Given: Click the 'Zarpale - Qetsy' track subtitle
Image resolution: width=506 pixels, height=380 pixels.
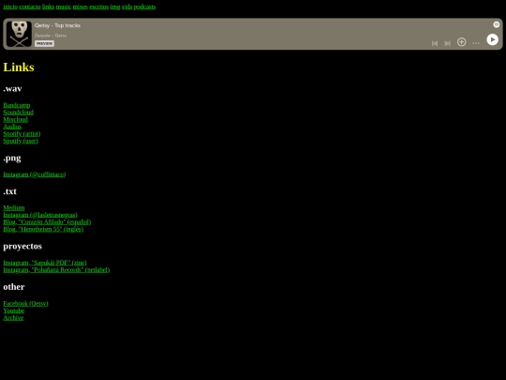Looking at the screenshot, I should click(51, 36).
